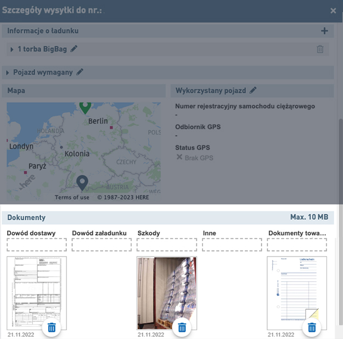Click the plus icon in Informacje o ładunku
The height and width of the screenshot is (339, 343).
324,31
